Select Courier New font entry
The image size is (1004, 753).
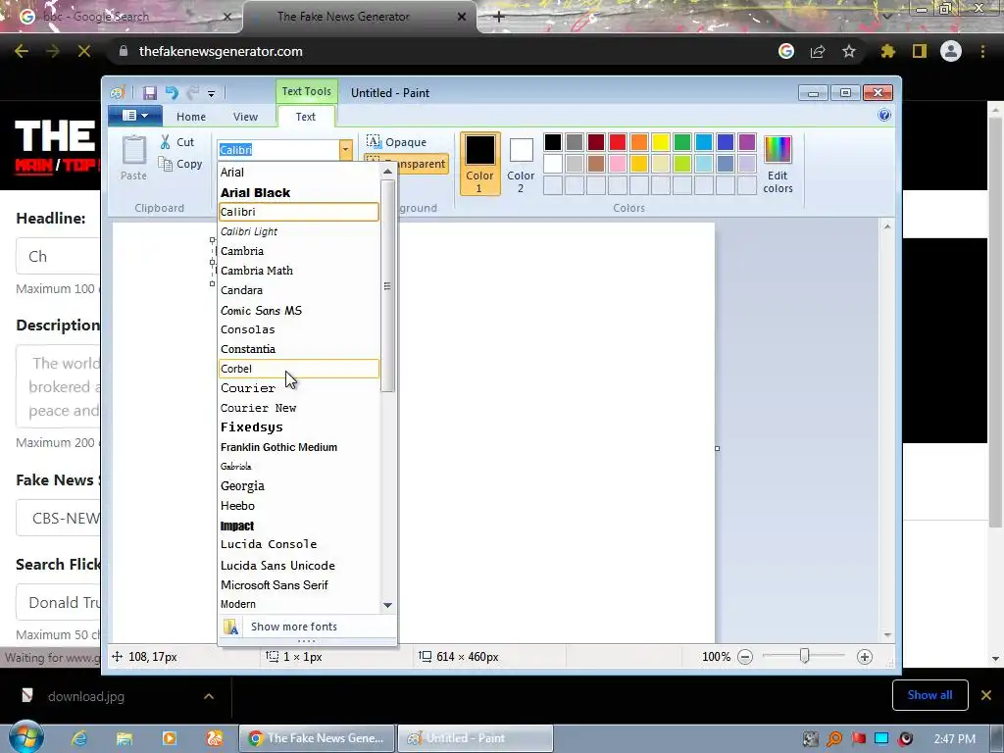tap(299, 408)
